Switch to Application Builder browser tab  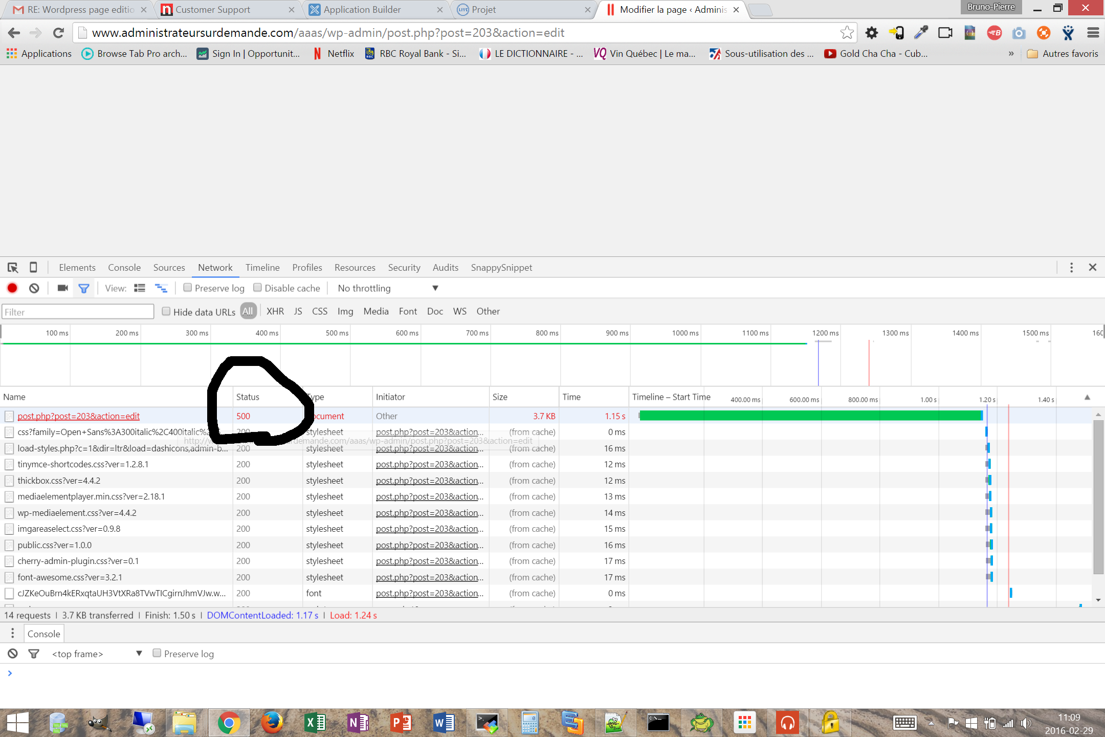coord(376,10)
